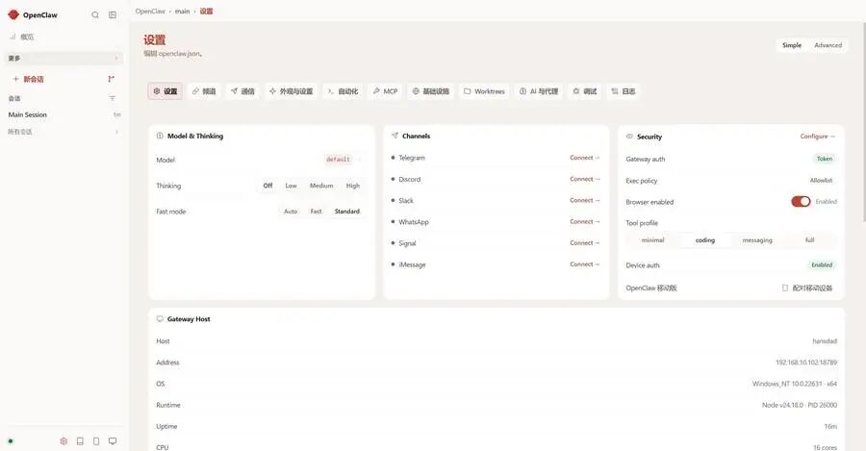
Task: Click the host address 192.168.10.102:18789
Action: [x=806, y=363]
